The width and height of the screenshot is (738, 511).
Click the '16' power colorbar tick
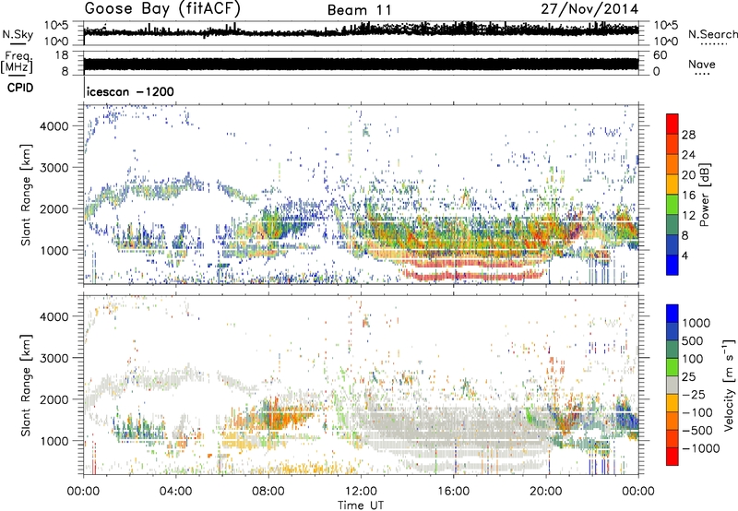click(x=688, y=196)
